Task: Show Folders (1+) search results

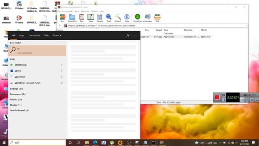Action: click(16, 100)
